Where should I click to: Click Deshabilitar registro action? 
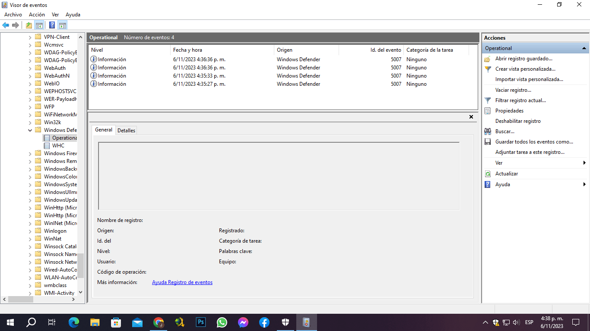pos(518,121)
